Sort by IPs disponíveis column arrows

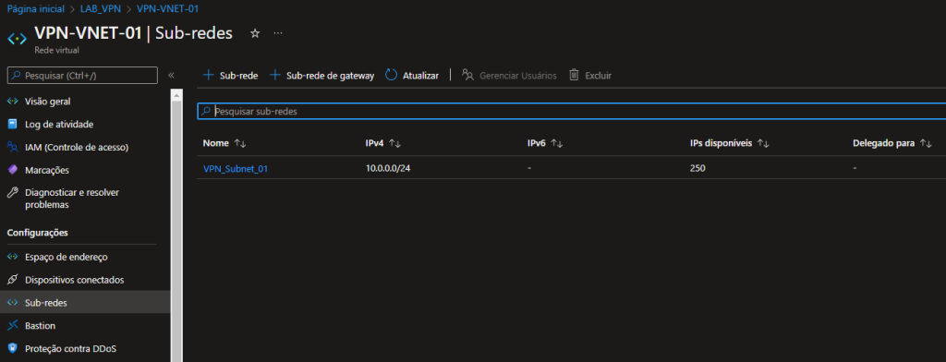click(763, 143)
